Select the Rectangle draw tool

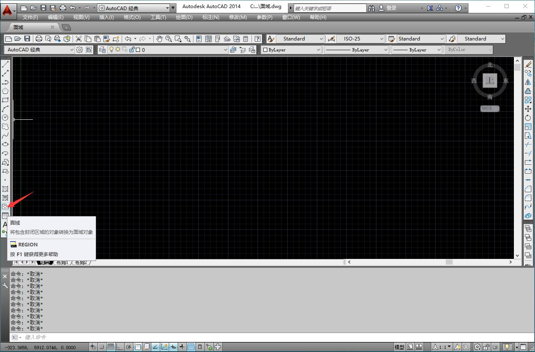pyautogui.click(x=5, y=100)
